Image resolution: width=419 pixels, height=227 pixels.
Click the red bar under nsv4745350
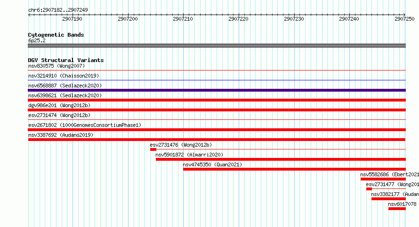click(x=294, y=169)
